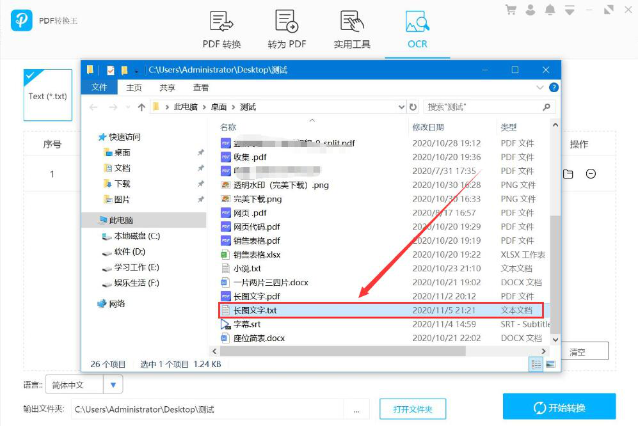
Task: Open the 实用工具 tab
Action: (352, 29)
